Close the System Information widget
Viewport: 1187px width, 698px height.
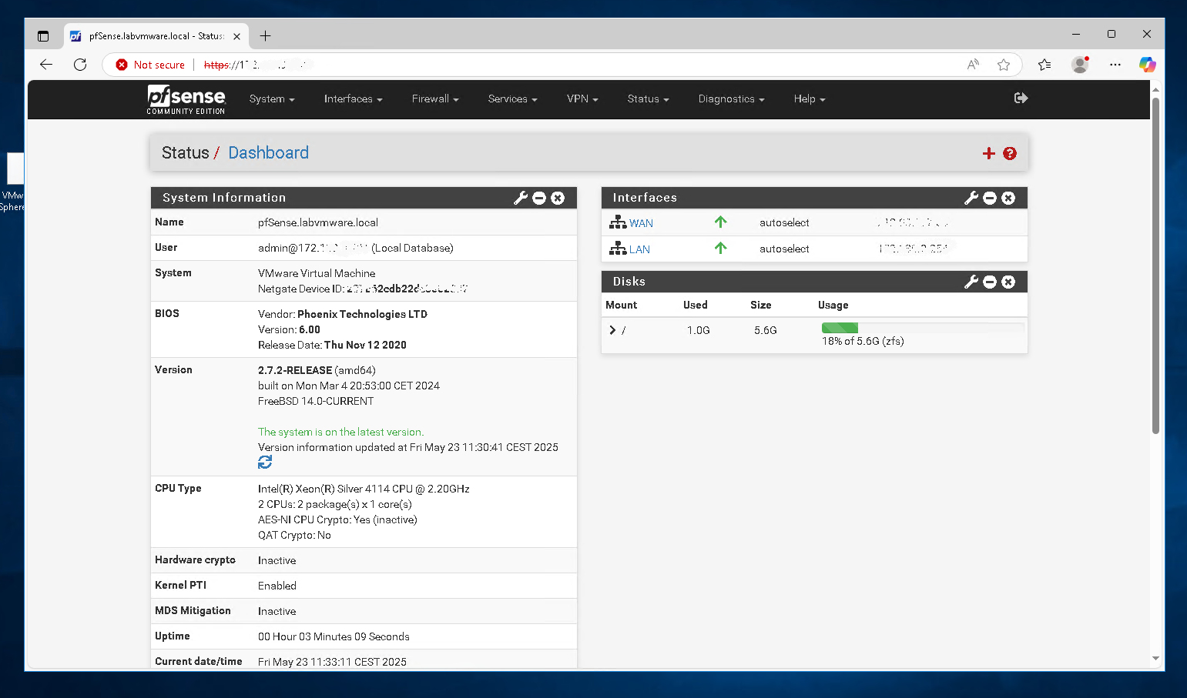click(558, 198)
